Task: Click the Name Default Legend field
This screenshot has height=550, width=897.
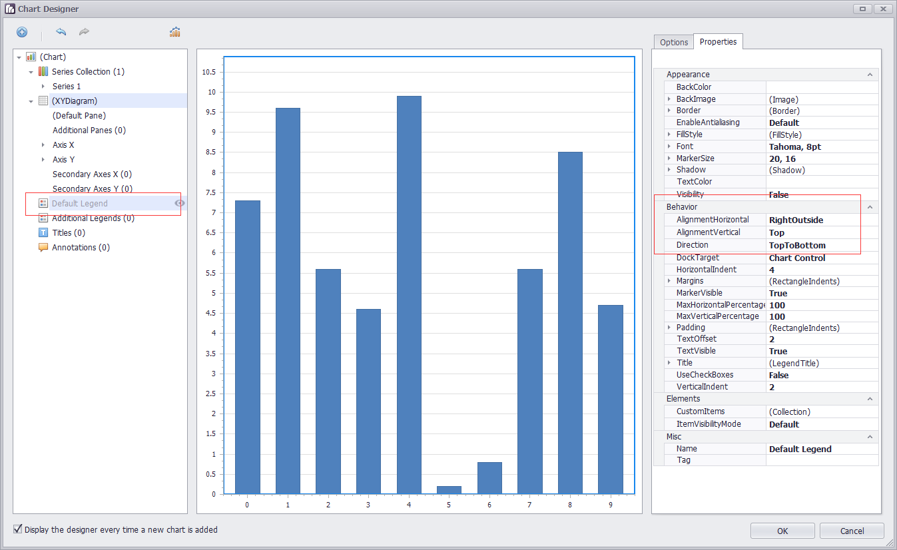Action: tap(822, 449)
